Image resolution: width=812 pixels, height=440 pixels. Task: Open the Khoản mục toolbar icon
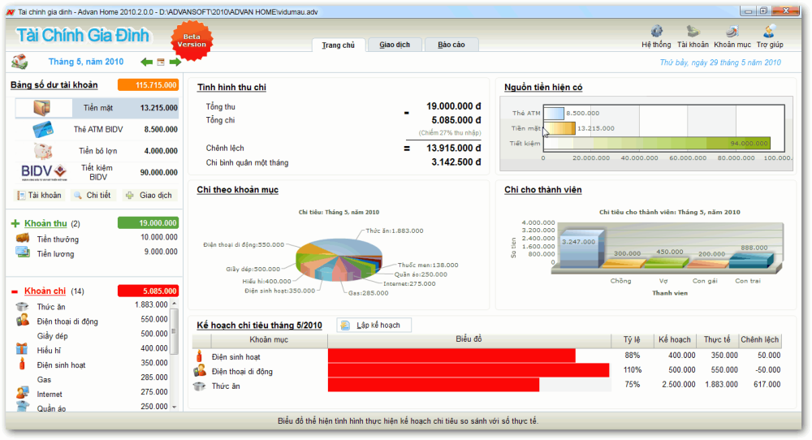[x=732, y=32]
